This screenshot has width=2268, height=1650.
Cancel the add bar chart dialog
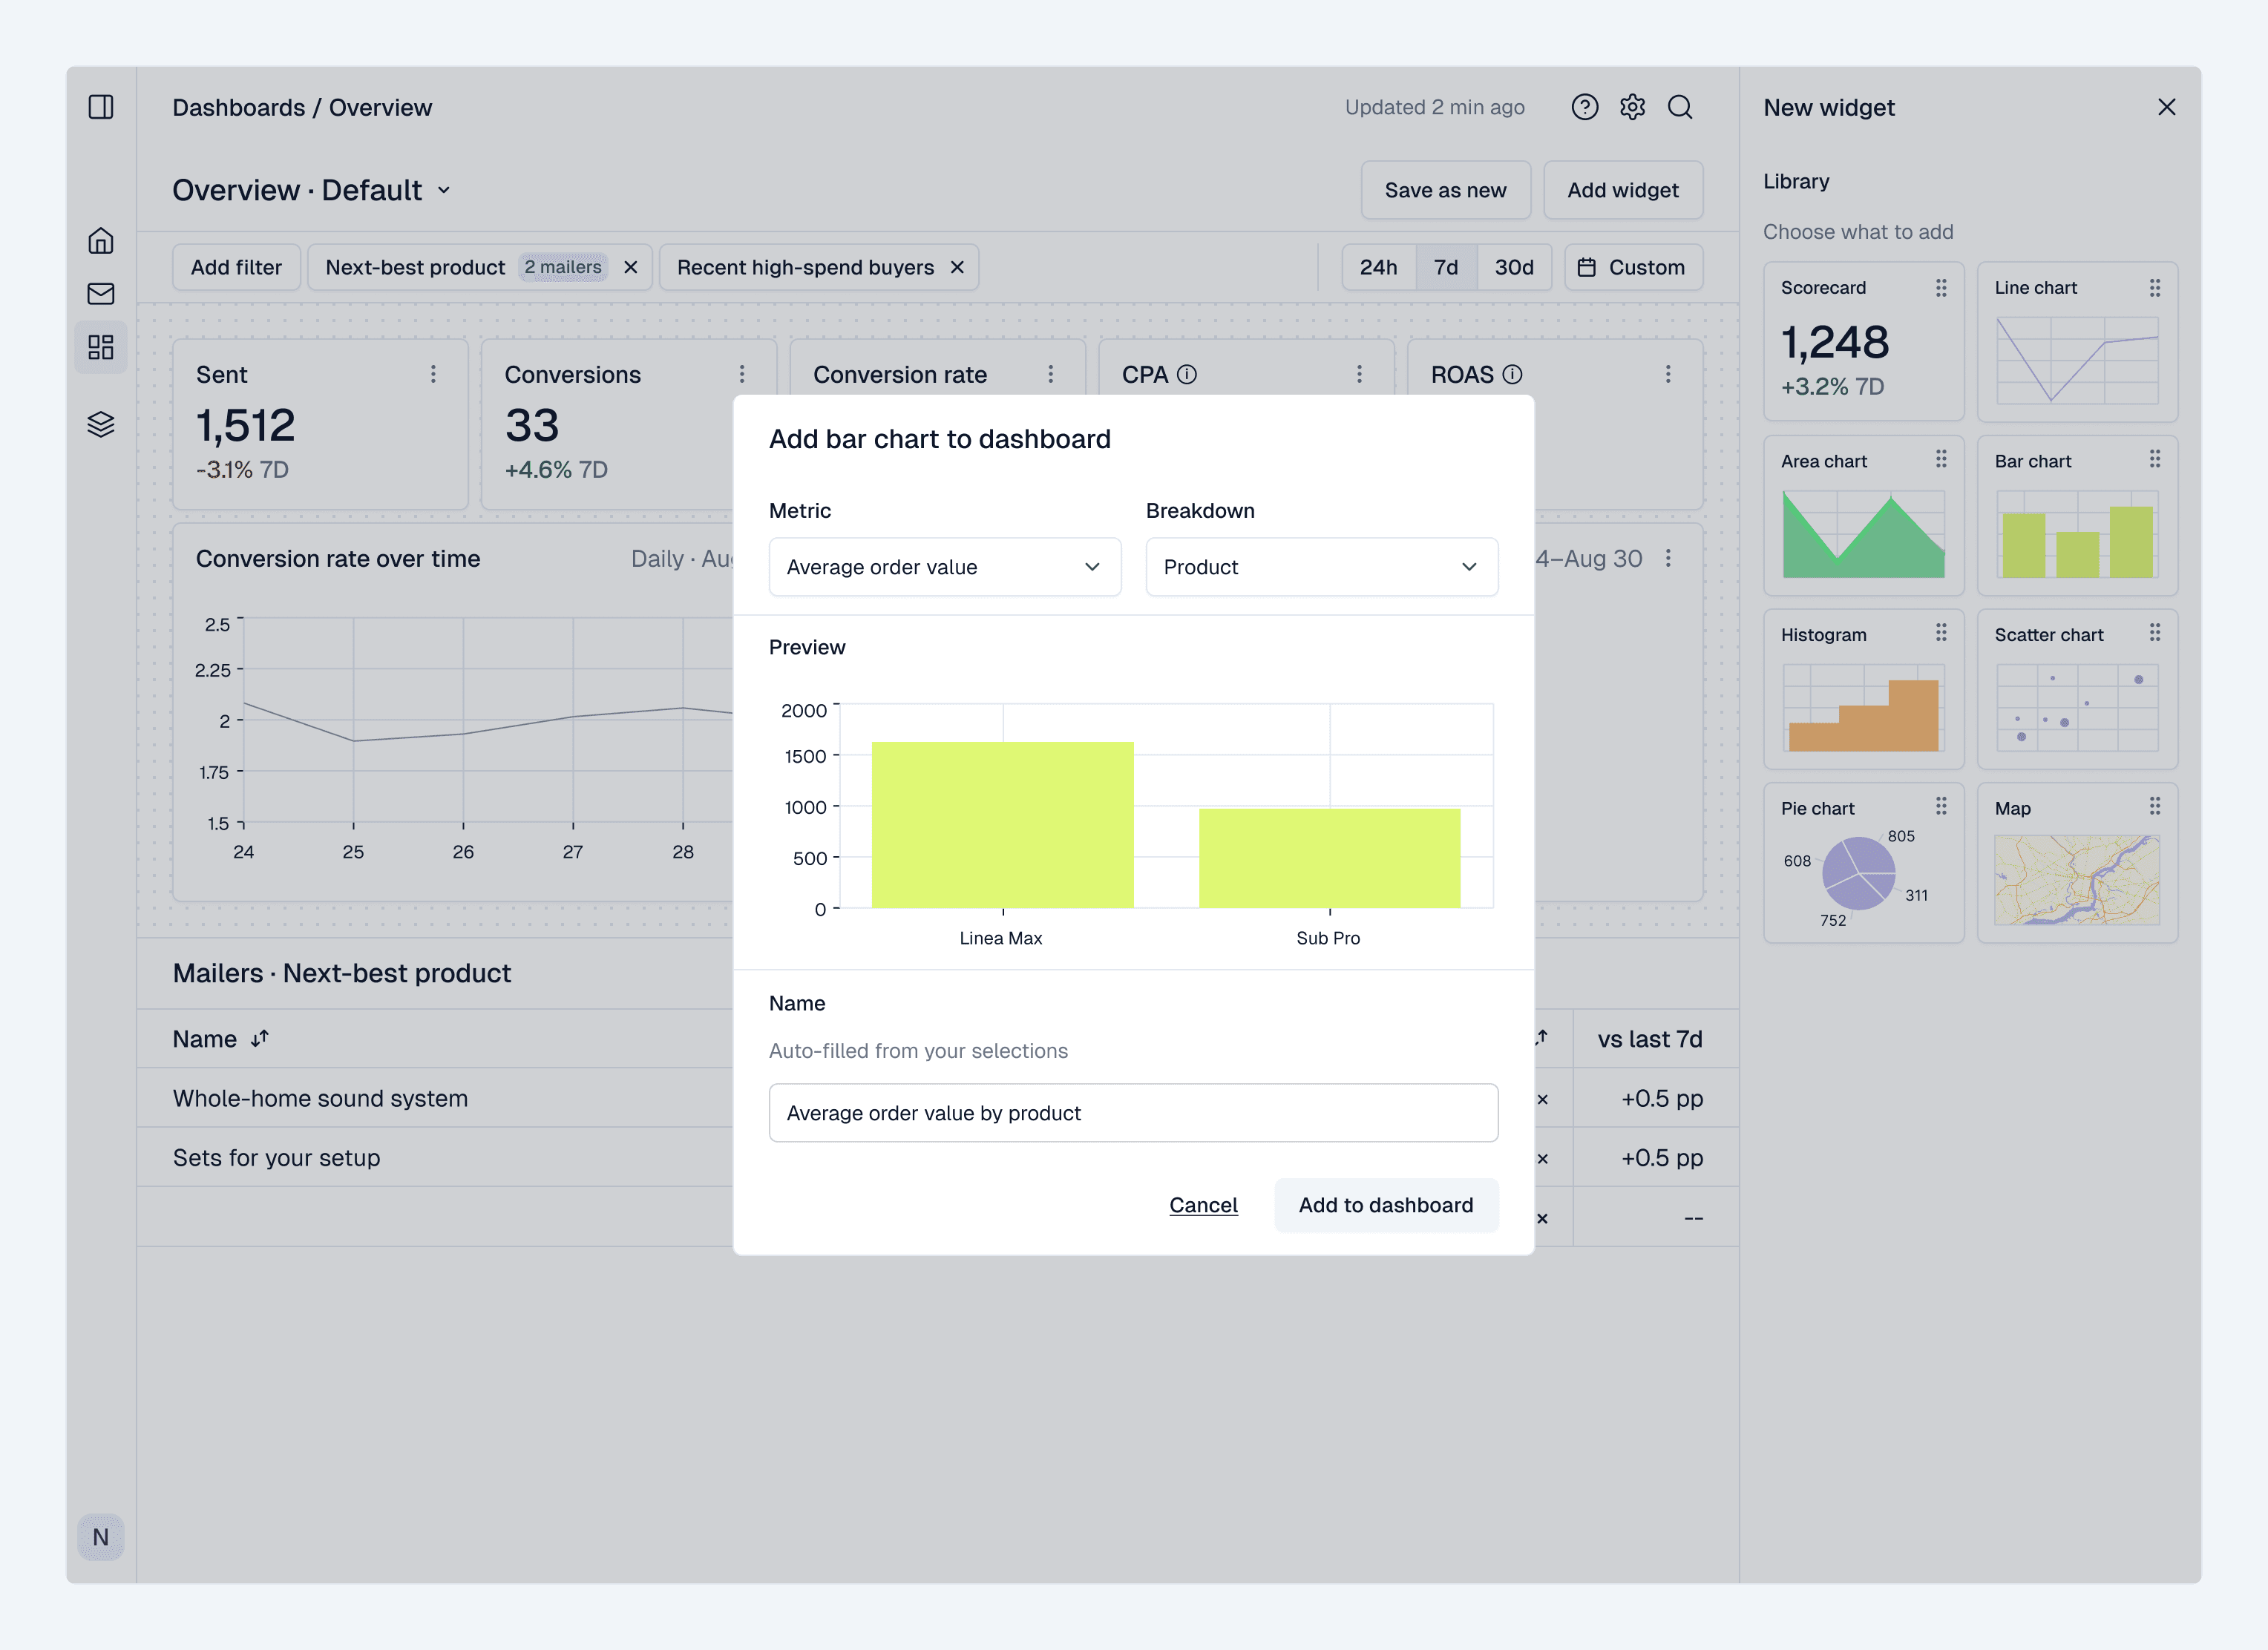click(x=1203, y=1206)
